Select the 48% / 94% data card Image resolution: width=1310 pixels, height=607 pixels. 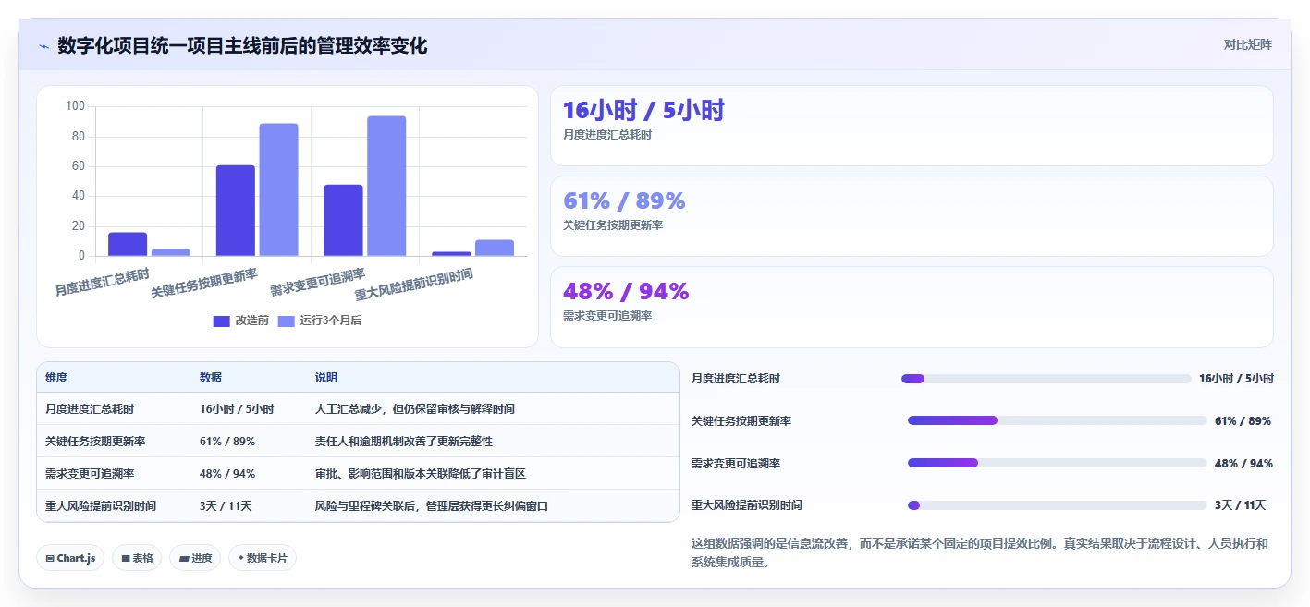click(912, 307)
